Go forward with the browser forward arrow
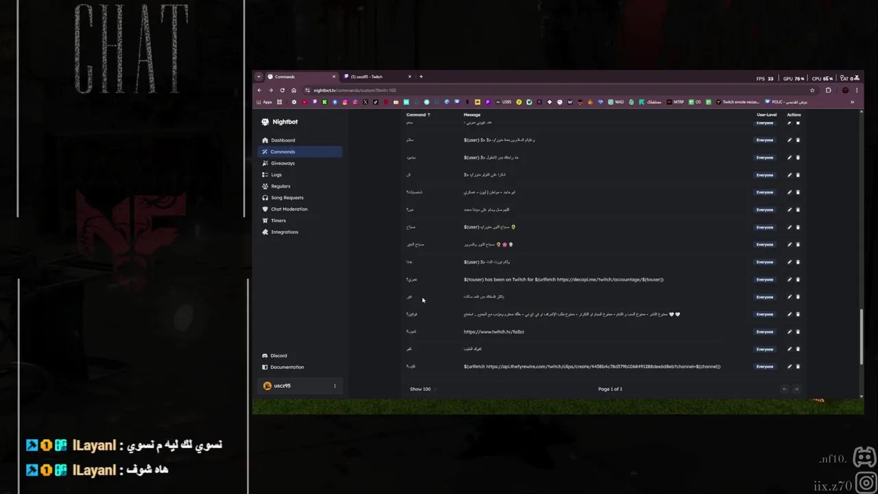The width and height of the screenshot is (878, 494). [x=270, y=90]
